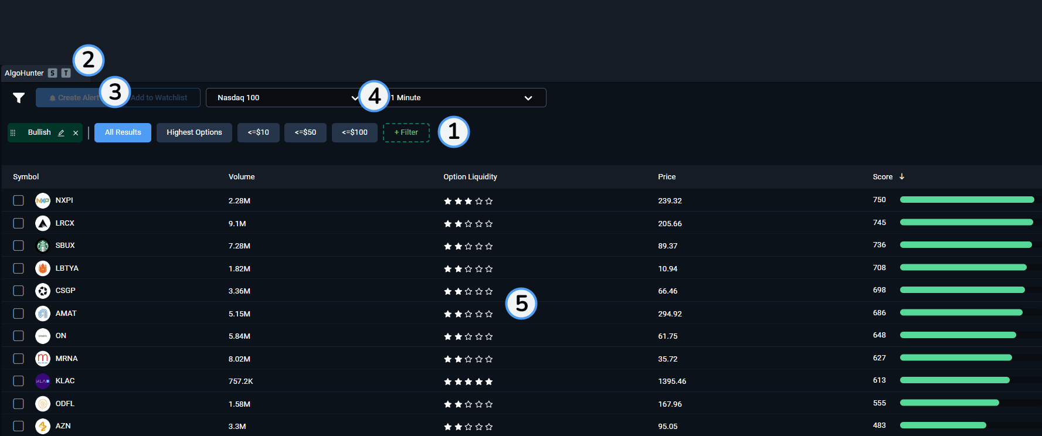Image resolution: width=1042 pixels, height=436 pixels.
Task: Click the SBUX volume 7.28M
Action: (239, 246)
